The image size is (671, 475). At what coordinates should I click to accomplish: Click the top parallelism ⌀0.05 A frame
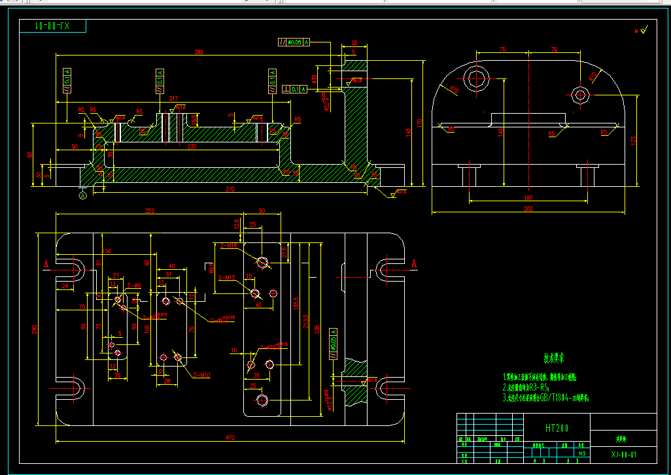click(294, 42)
